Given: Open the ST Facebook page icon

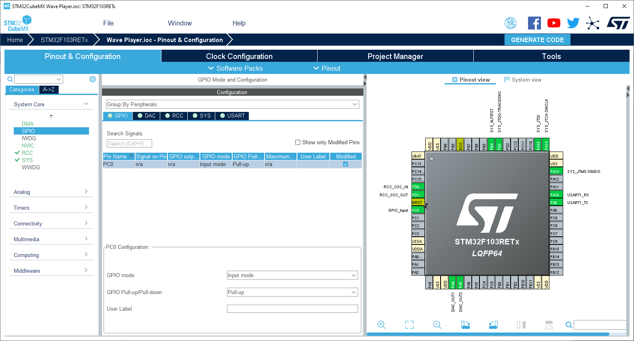Looking at the screenshot, I should tap(534, 23).
